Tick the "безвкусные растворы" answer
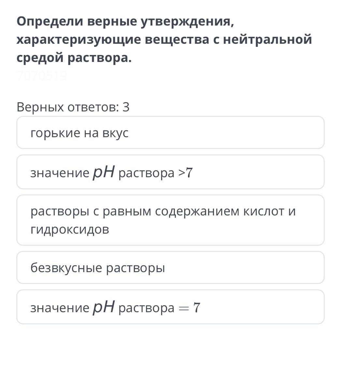 (x=170, y=268)
